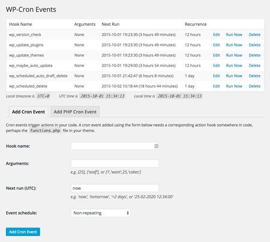Click the blue Add Cron Event button
This screenshot has height=242, width=270.
23,232
